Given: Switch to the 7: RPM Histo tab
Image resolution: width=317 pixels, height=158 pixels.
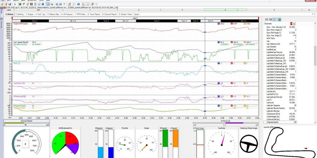Looking at the screenshot, I should tap(80, 14).
